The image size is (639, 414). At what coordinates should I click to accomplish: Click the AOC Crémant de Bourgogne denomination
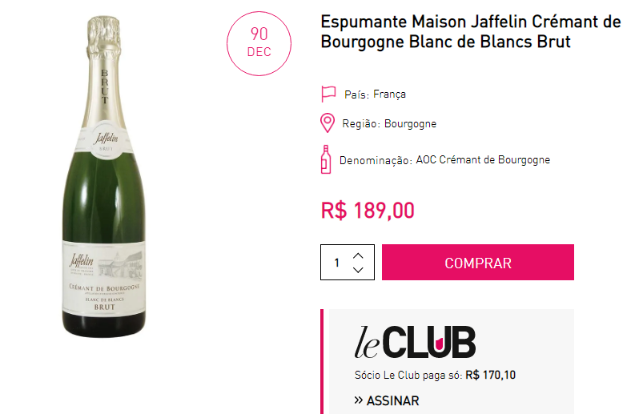tap(483, 159)
